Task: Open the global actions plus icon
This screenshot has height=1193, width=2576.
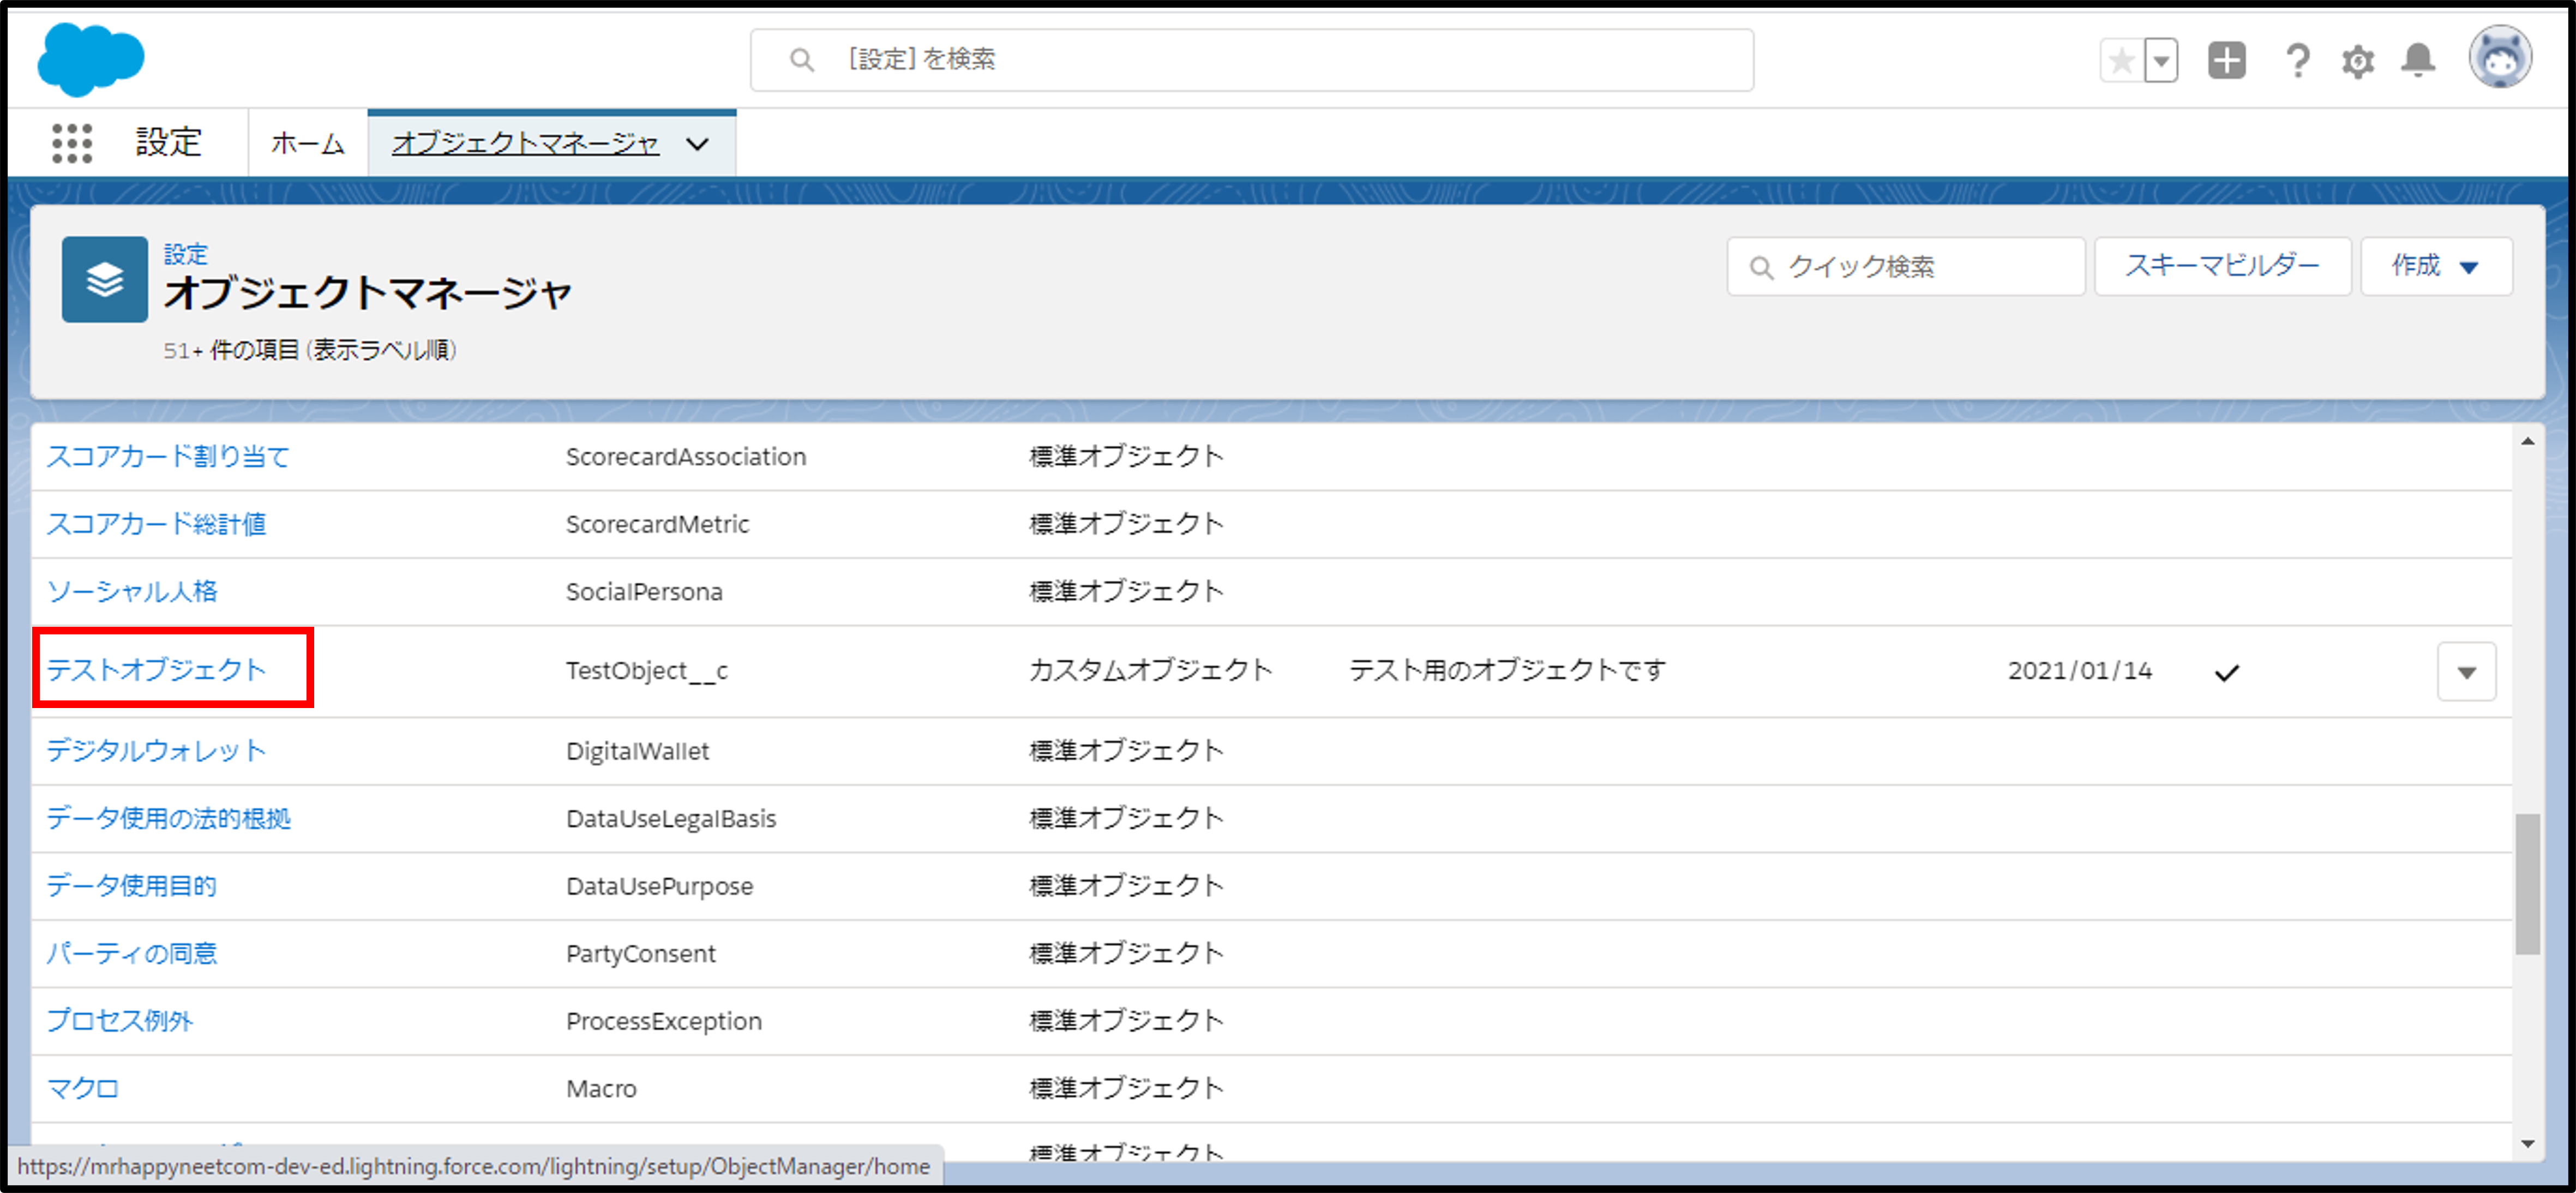Action: pyautogui.click(x=2226, y=61)
